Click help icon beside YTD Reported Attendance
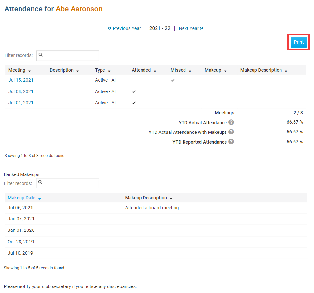 [231, 142]
